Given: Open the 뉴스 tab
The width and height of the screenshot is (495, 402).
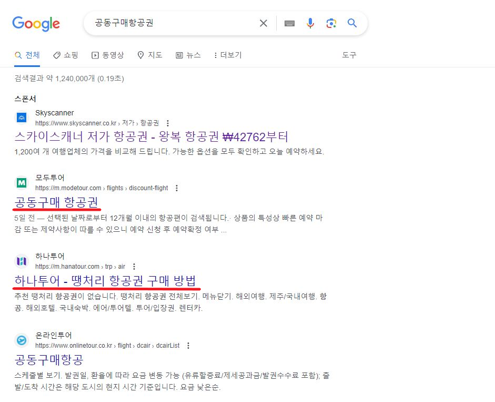Looking at the screenshot, I should coord(188,55).
